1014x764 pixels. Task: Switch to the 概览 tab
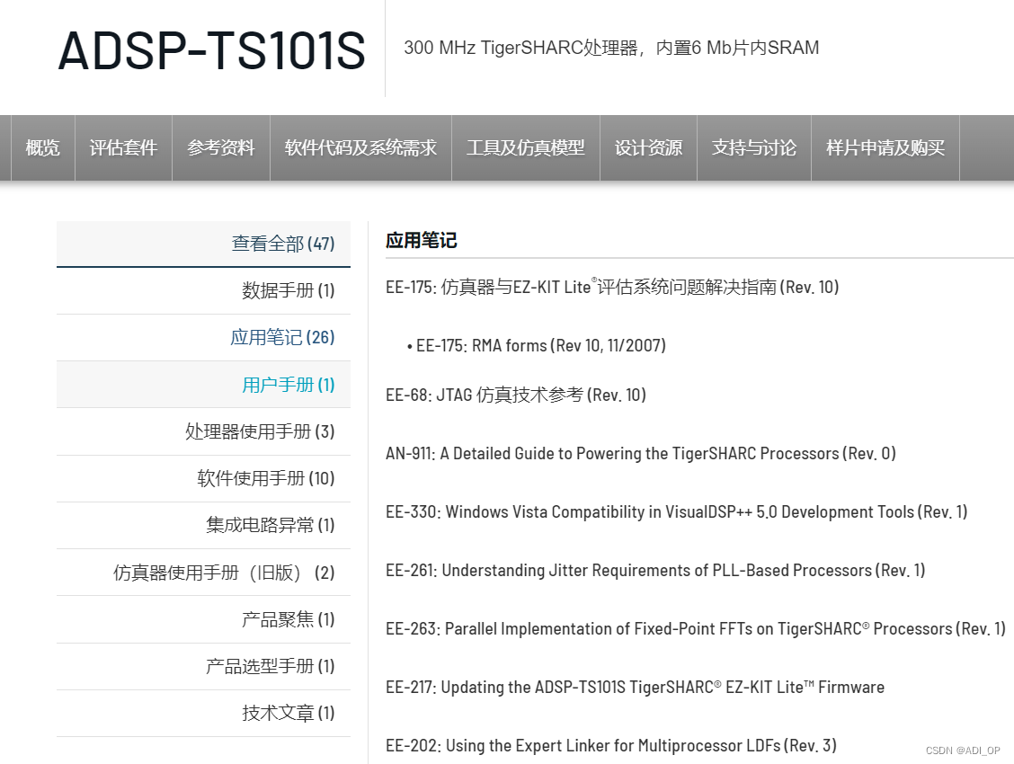click(x=42, y=148)
